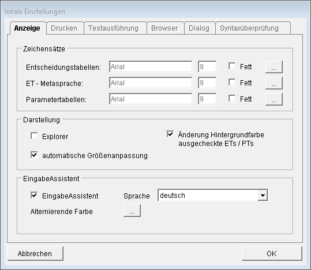Viewport: 311px width, 270px height.
Task: Click the Abbrechen button
Action: (36, 253)
